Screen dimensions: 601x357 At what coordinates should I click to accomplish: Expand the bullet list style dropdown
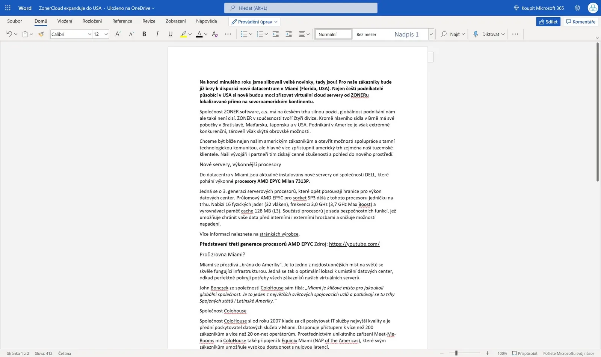(x=251, y=34)
